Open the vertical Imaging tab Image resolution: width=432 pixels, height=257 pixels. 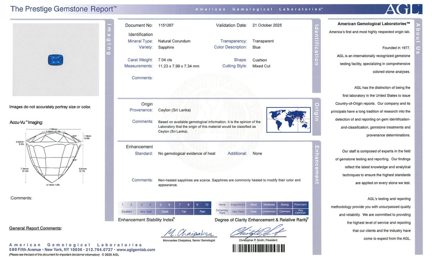(109, 39)
